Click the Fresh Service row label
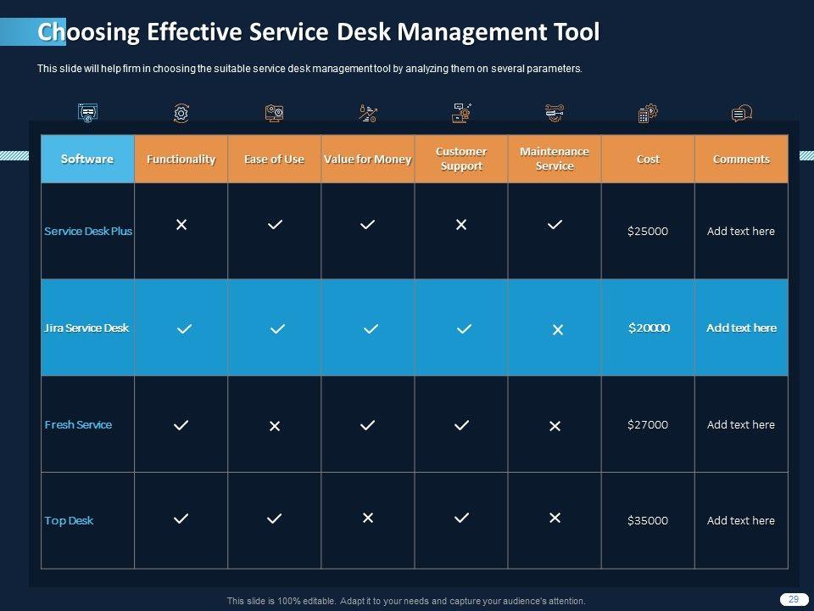Image resolution: width=814 pixels, height=611 pixels. coord(78,424)
